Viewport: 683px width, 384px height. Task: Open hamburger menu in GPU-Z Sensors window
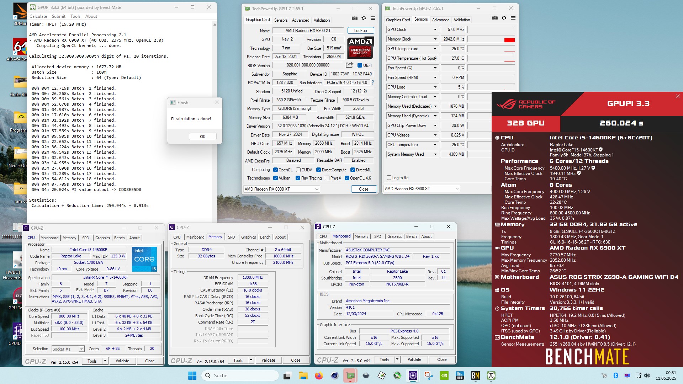[x=513, y=18]
